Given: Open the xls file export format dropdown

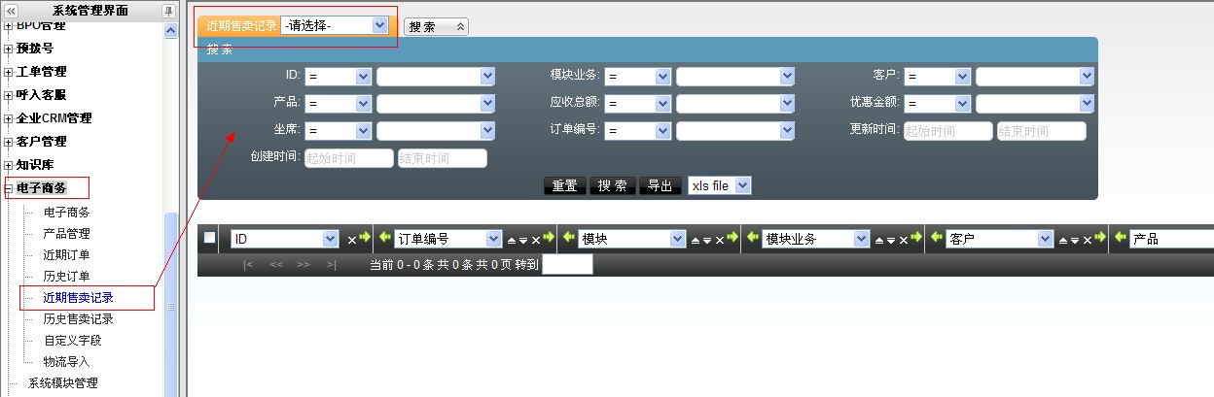Looking at the screenshot, I should click(x=719, y=185).
